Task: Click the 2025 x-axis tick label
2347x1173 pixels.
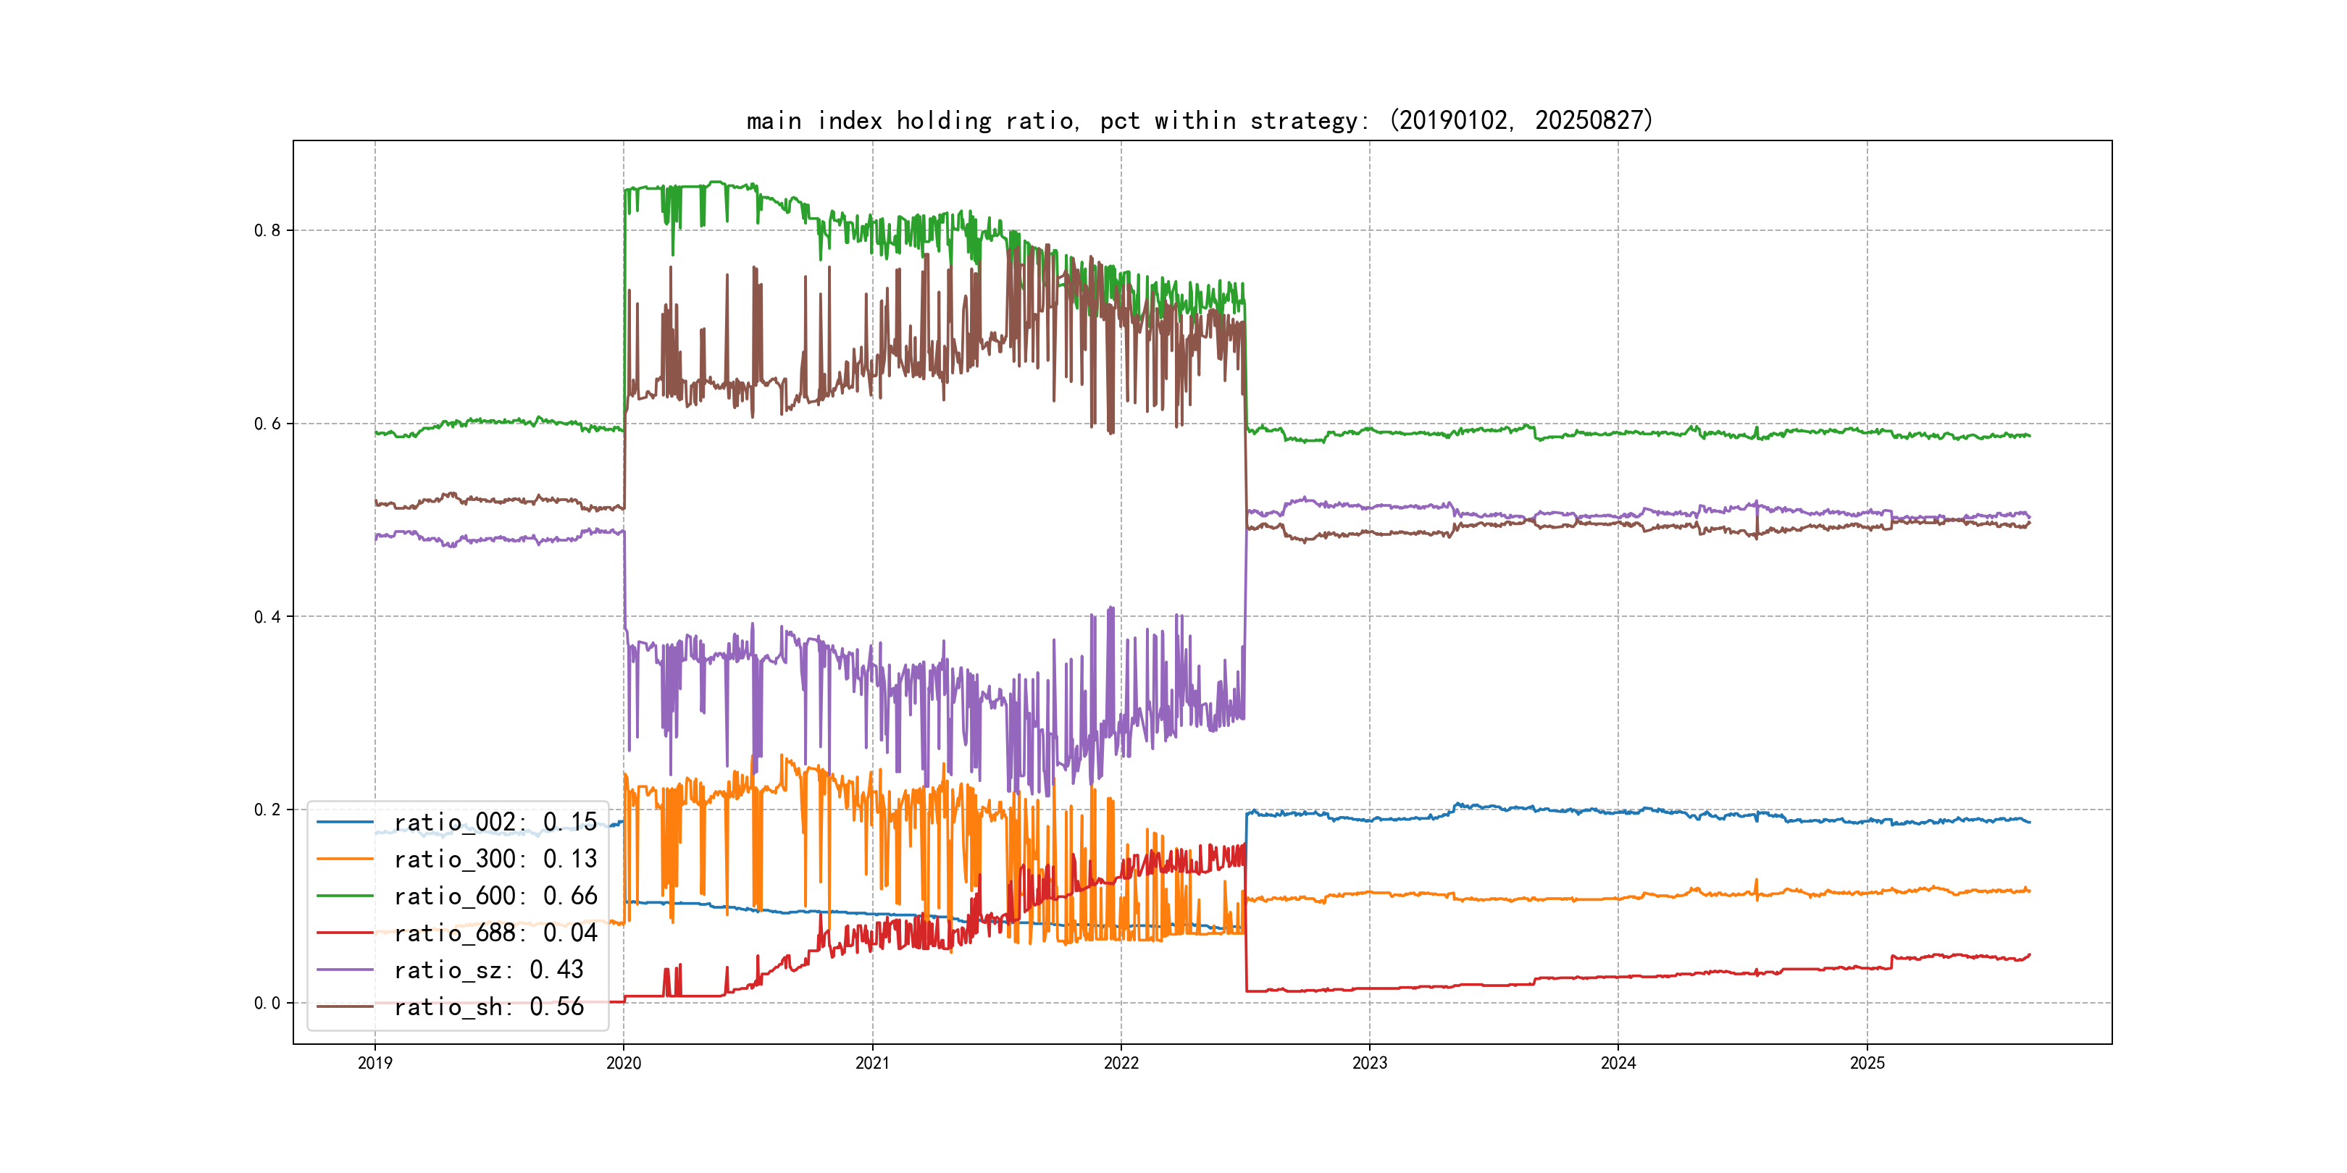Action: click(1867, 1063)
